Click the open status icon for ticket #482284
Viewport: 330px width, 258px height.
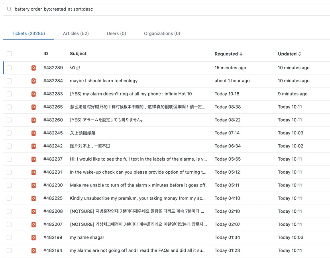(x=33, y=81)
